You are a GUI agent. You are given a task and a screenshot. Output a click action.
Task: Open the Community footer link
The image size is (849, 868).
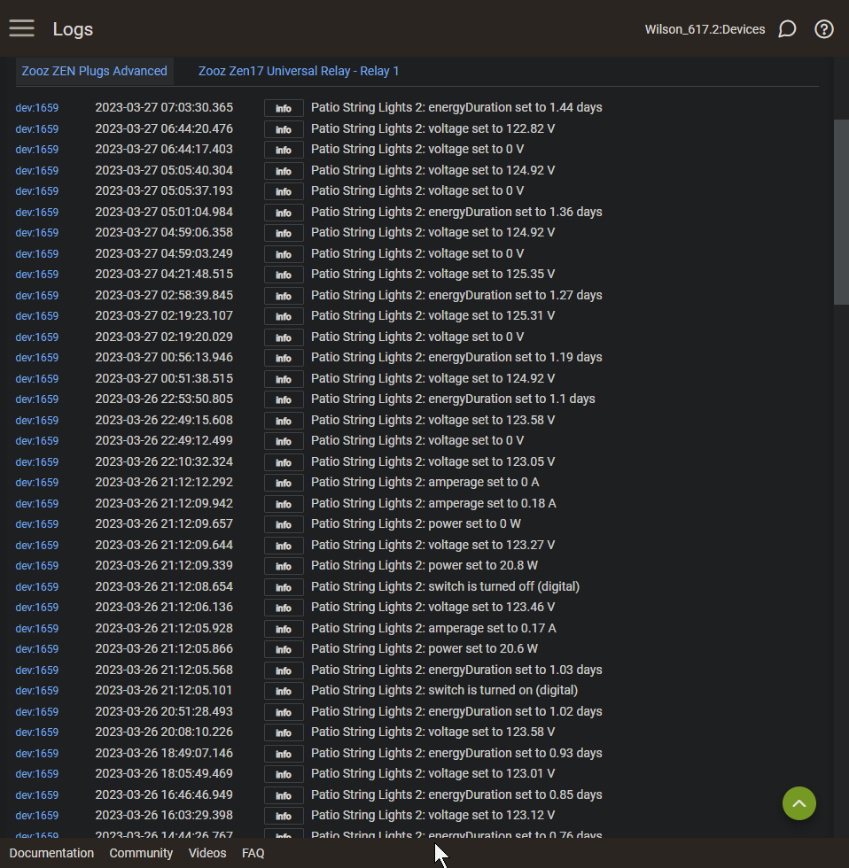click(141, 853)
